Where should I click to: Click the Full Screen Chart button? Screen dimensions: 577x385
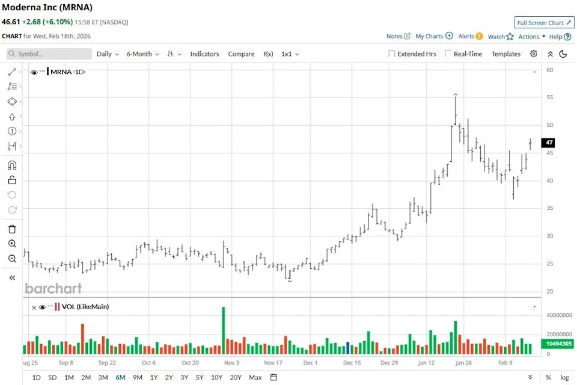click(544, 23)
